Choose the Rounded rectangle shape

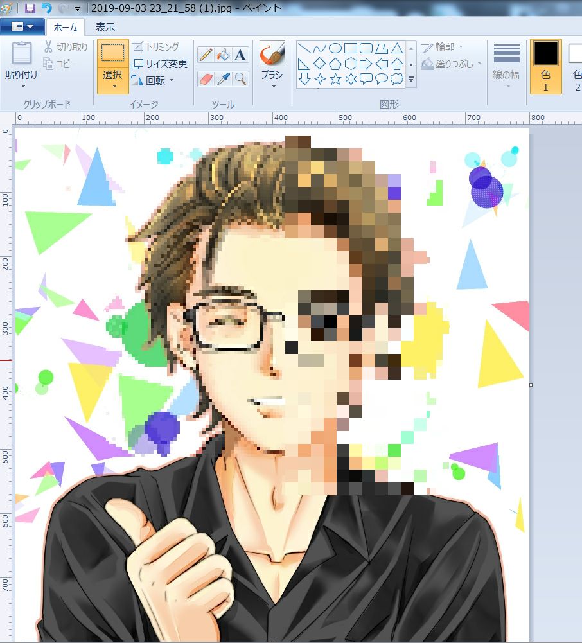366,48
